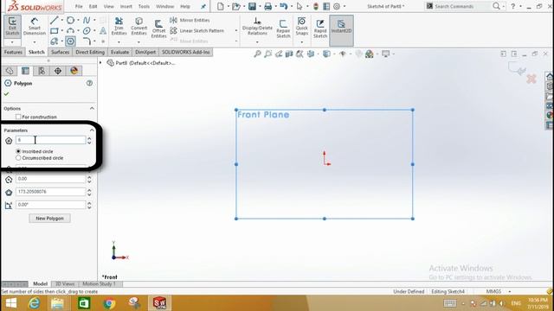Select the Circumscribed circle radio button
554x311 pixels.
coord(18,158)
